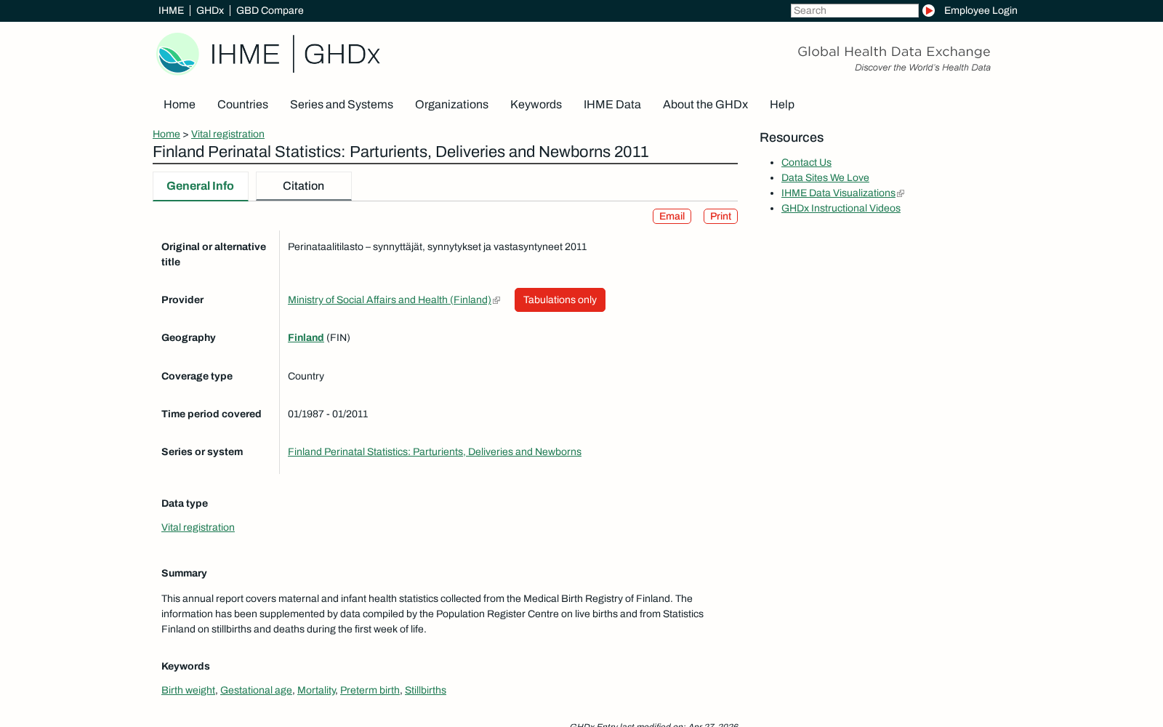The width and height of the screenshot is (1163, 727).
Task: Open the Preterm birth keyword
Action: [x=370, y=691]
